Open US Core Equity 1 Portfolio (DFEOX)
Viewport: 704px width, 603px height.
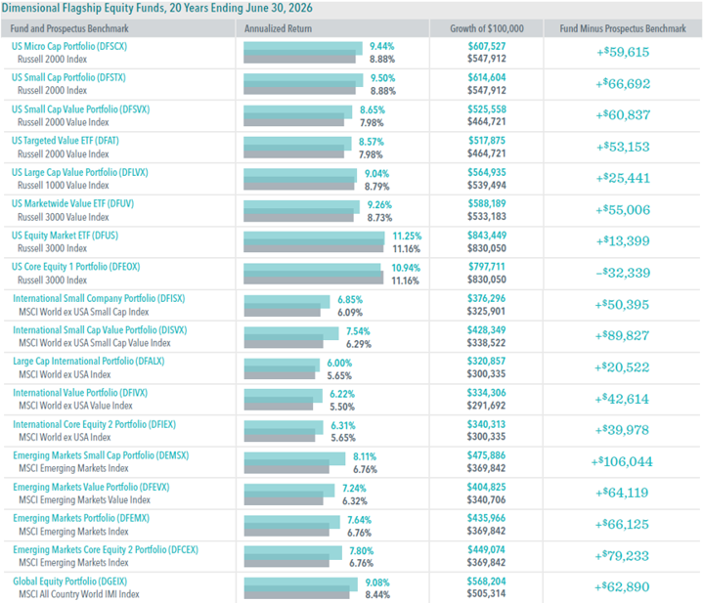tap(75, 267)
